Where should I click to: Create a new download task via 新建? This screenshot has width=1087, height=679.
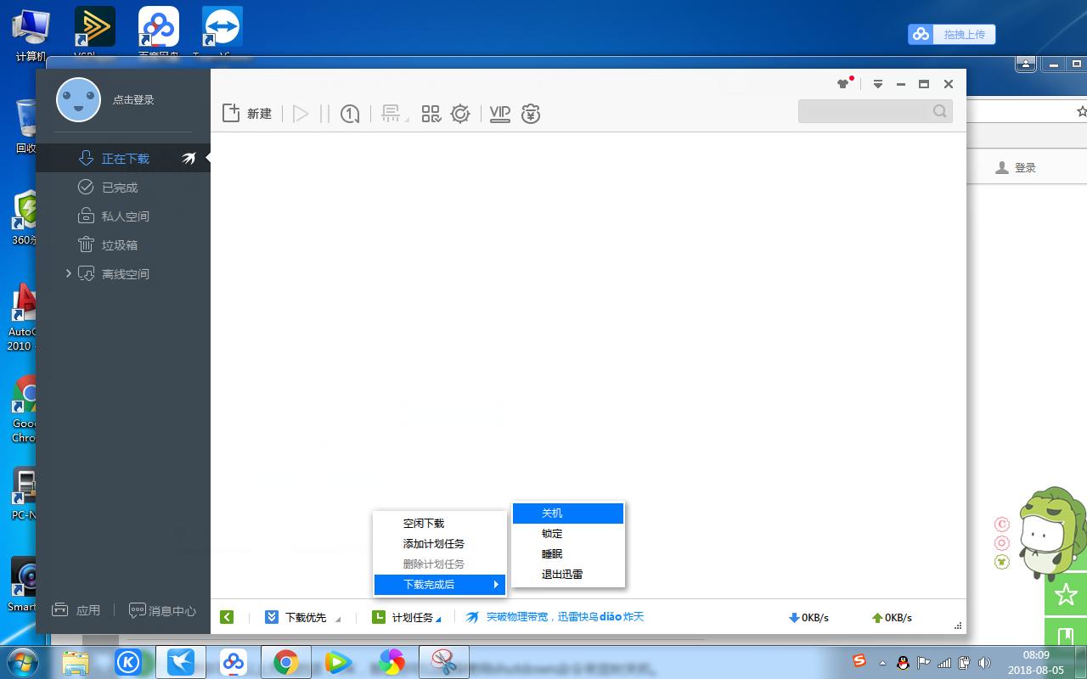(246, 113)
